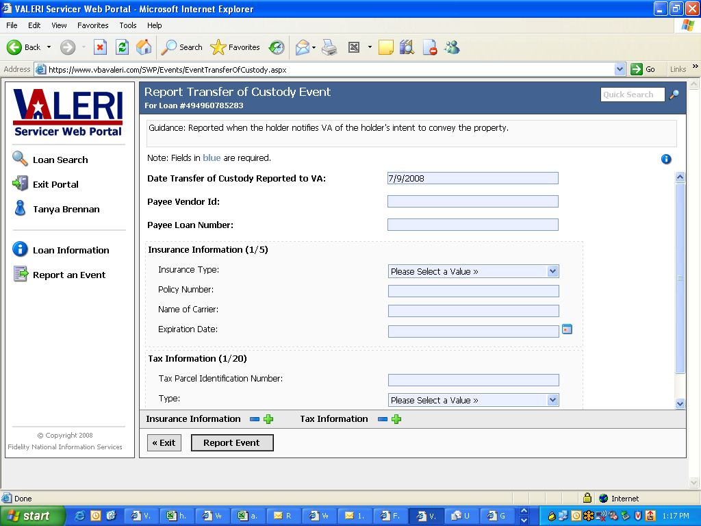The width and height of the screenshot is (701, 526).
Task: Click the Payee Vendor Id input field
Action: click(472, 201)
